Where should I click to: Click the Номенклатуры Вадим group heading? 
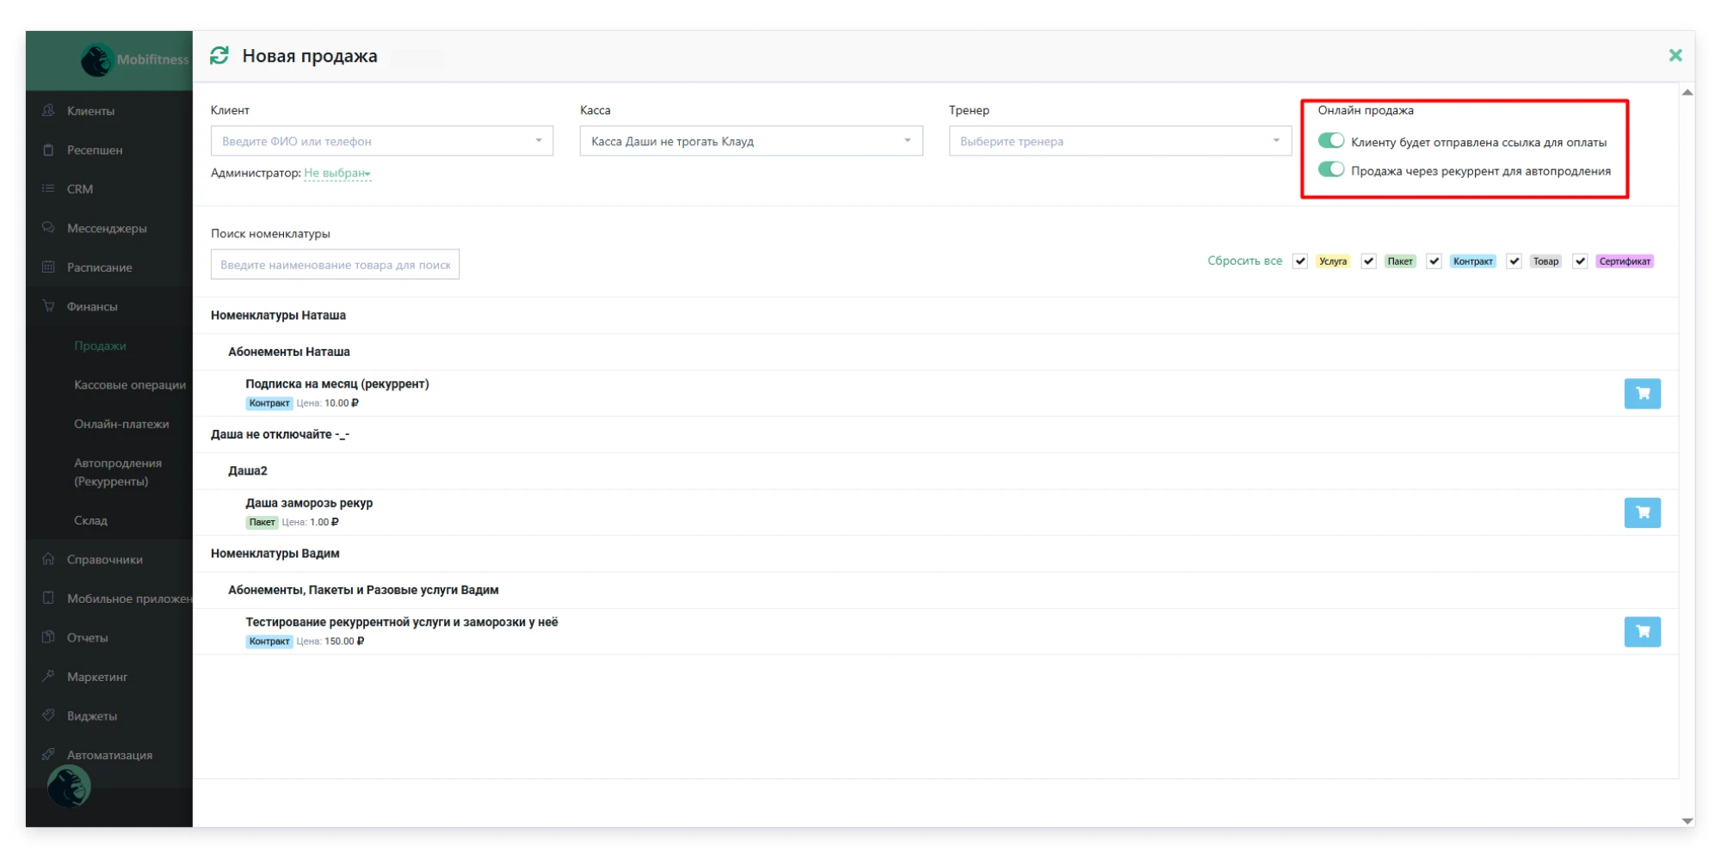click(275, 554)
